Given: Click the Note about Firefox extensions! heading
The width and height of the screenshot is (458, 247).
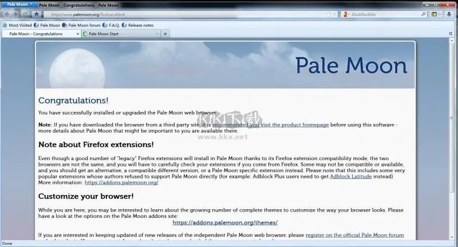Looking at the screenshot, I should 96,145.
